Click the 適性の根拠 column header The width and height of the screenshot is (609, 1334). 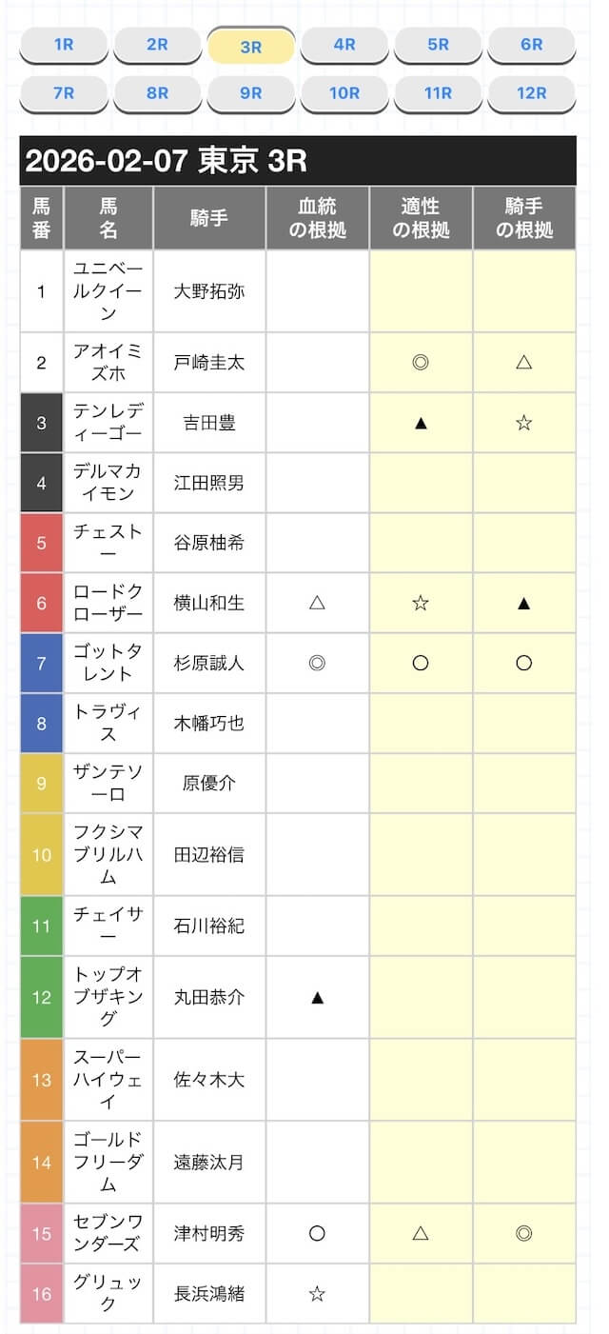coord(421,218)
